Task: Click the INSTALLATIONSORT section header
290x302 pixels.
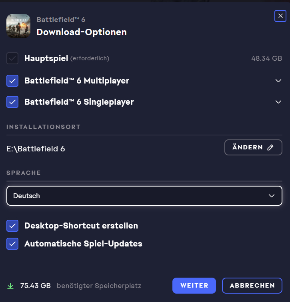Action: [x=43, y=127]
